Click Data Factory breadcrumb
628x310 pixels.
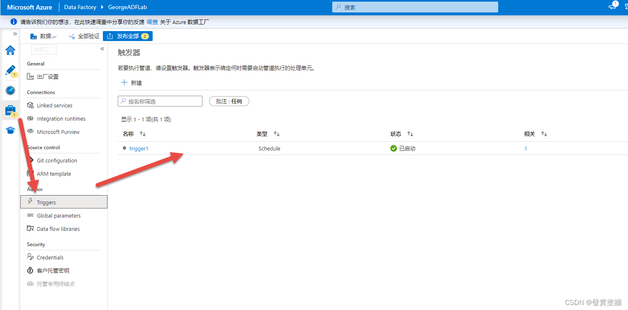coord(80,7)
